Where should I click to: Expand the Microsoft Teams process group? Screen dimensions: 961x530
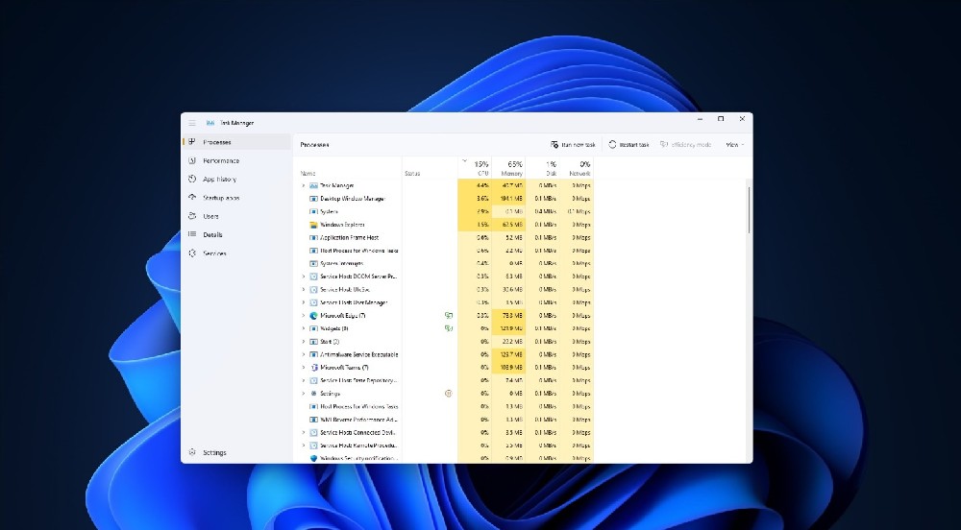point(304,367)
